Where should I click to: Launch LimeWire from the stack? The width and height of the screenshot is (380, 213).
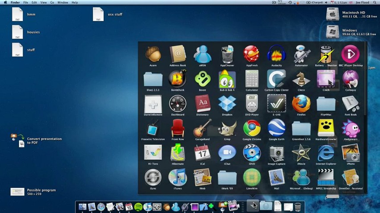(252, 177)
